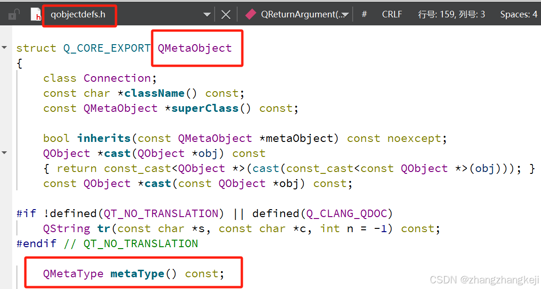
Task: Click the metaType function name
Action: [137, 274]
